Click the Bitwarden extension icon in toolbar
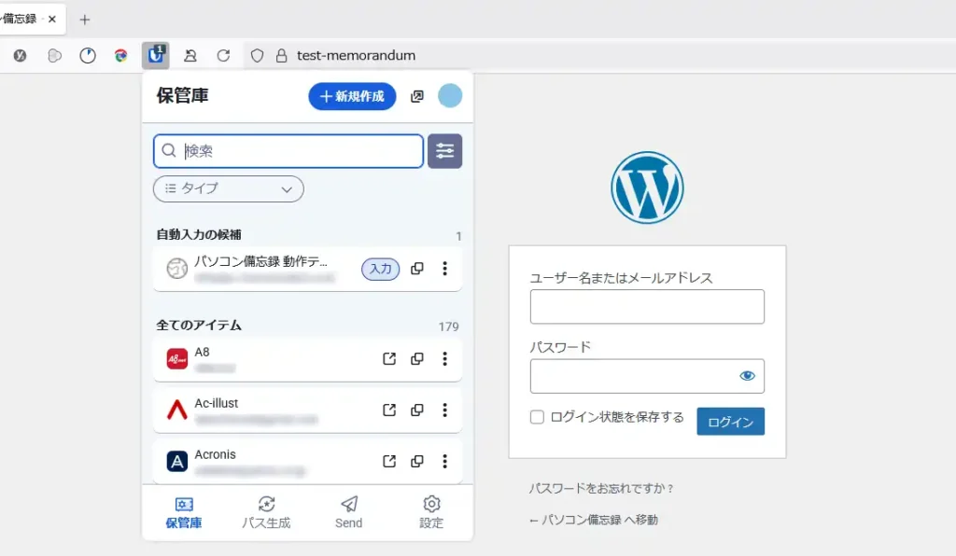Viewport: 956px width, 556px height. tap(156, 55)
